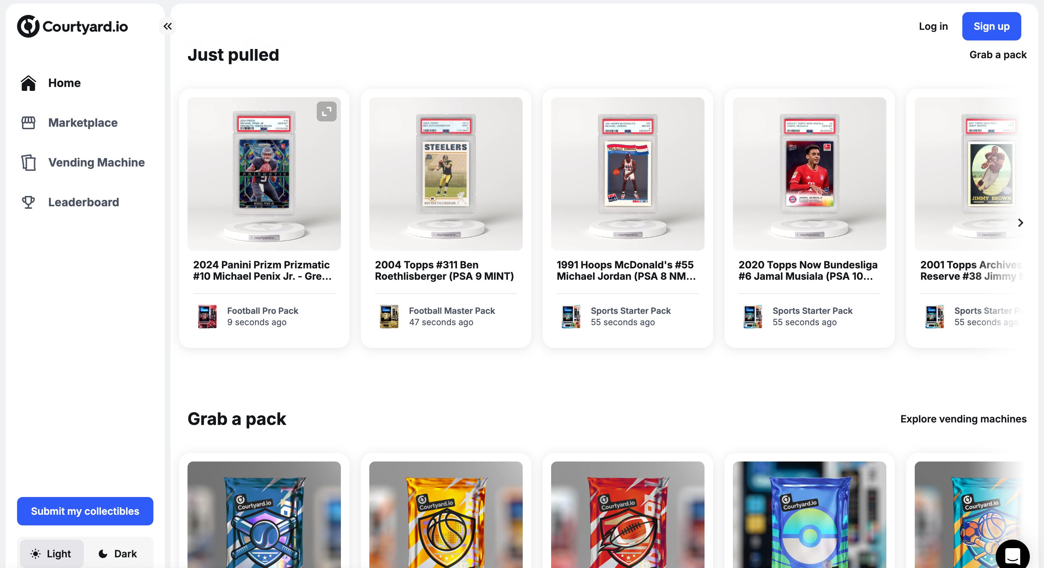Image resolution: width=1044 pixels, height=568 pixels.
Task: Select the 1991 Hoops Michael Jordan card thumbnail
Action: coord(627,174)
